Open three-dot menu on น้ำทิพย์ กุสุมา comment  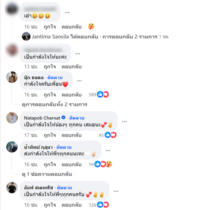point(108,151)
